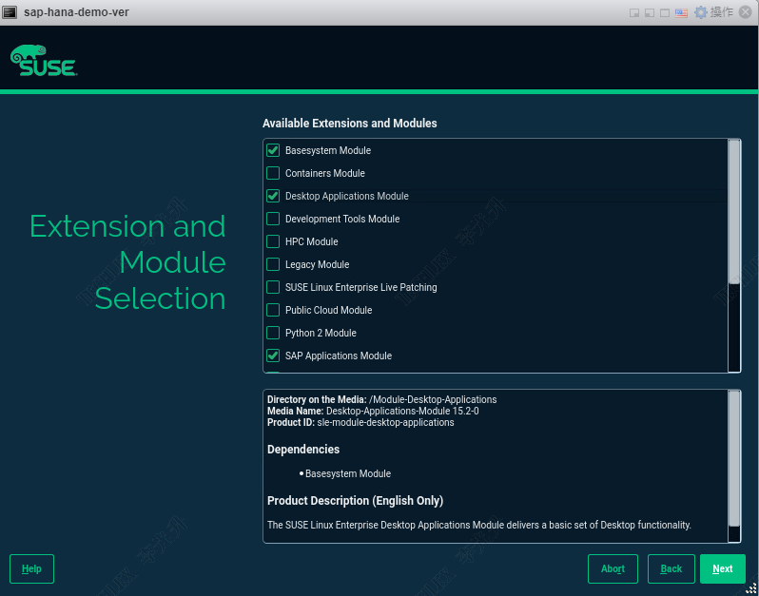The width and height of the screenshot is (759, 596).
Task: Check the Public Cloud Module checkbox
Action: [273, 310]
